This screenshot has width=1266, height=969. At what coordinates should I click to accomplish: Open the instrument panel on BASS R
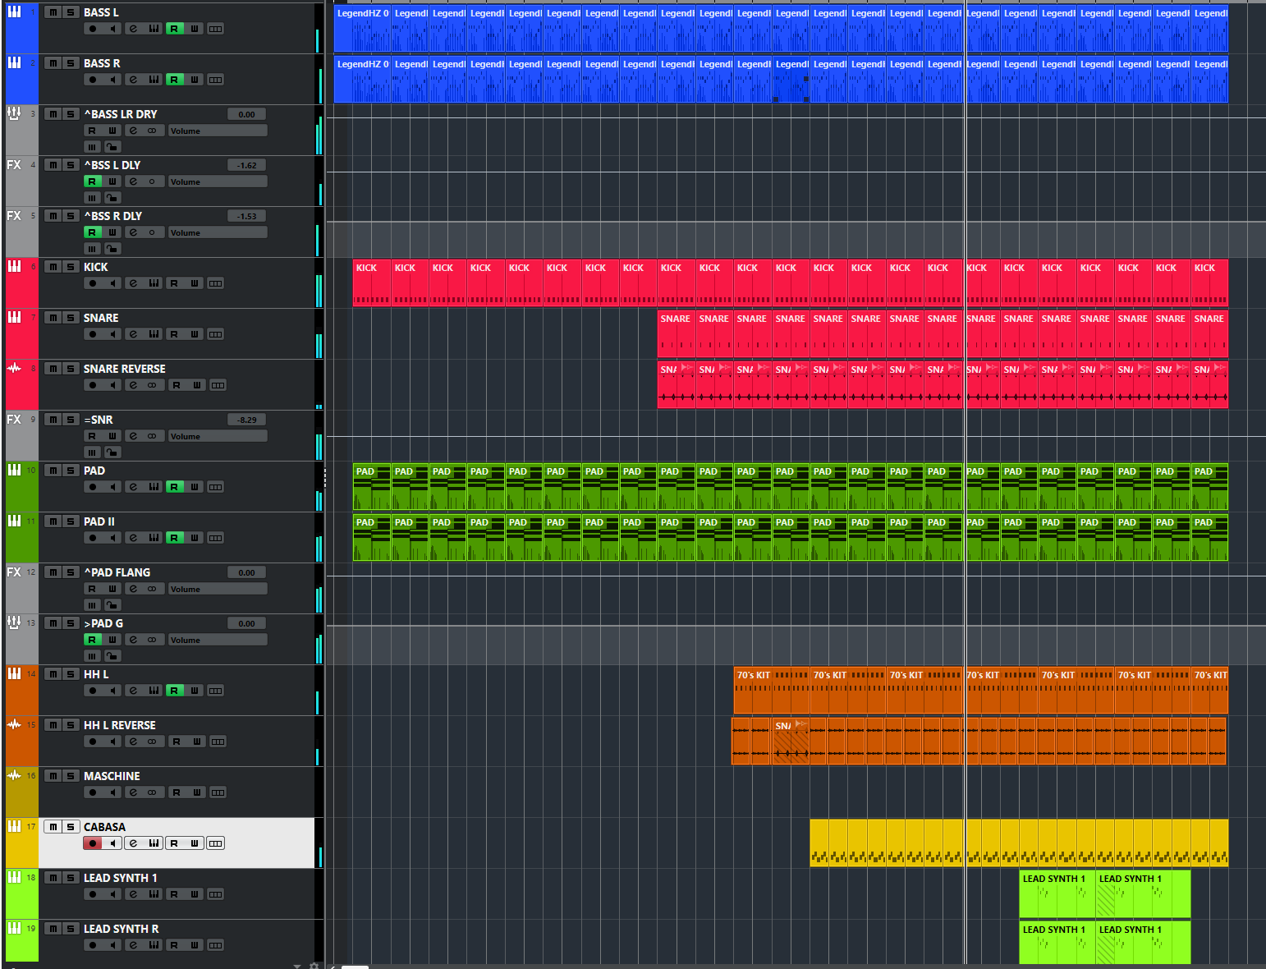(x=154, y=80)
